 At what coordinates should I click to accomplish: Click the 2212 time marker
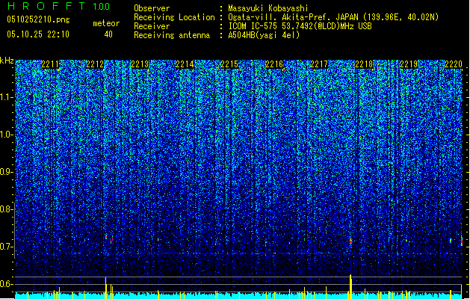pos(95,64)
